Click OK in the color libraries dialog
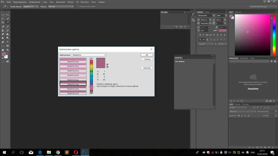Image resolution: width=278 pixels, height=156 pixels. click(147, 55)
